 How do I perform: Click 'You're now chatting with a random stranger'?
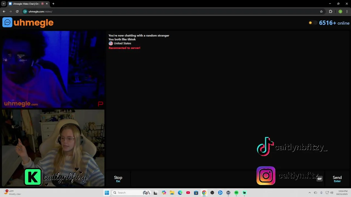coord(139,36)
